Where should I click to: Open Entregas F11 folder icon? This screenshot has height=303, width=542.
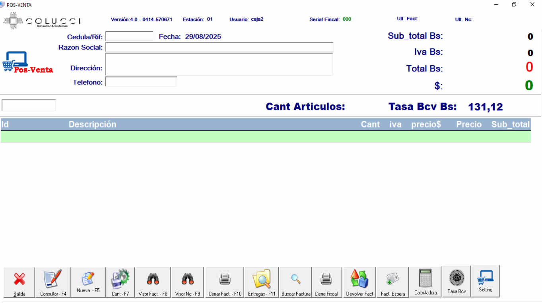point(262,279)
